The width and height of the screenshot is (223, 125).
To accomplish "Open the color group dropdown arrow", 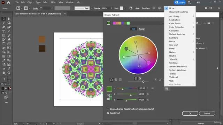I will [x=163, y=23].
